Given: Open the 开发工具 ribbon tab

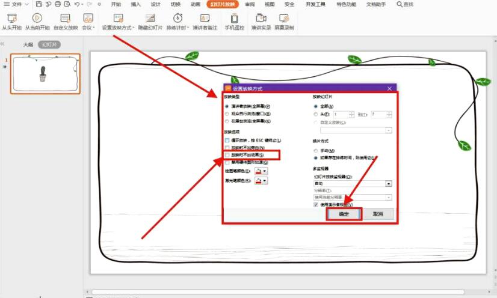Looking at the screenshot, I should [315, 4].
